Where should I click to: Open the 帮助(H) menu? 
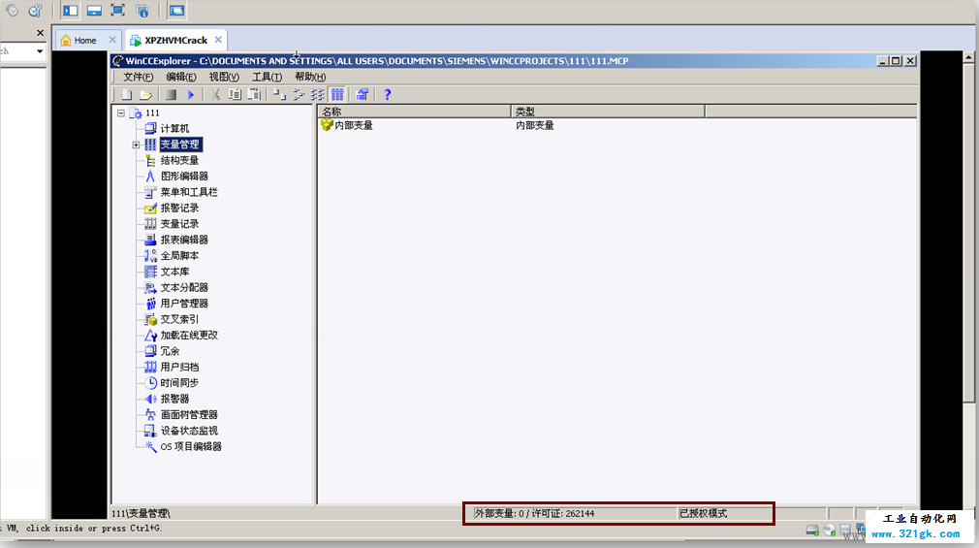(310, 77)
